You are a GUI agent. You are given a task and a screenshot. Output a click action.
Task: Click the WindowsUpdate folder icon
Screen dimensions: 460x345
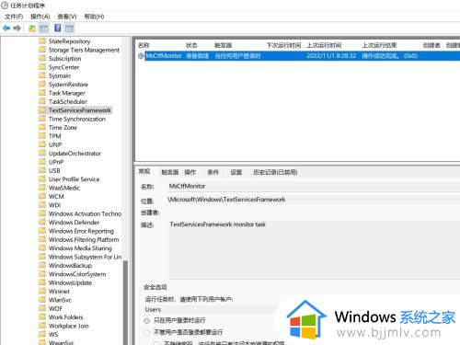(42, 282)
